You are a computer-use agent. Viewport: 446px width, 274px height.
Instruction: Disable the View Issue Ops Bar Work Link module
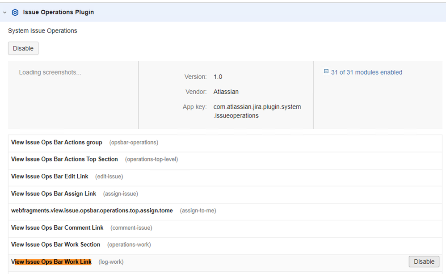(x=424, y=261)
